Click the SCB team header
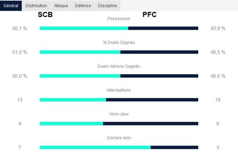This screenshot has width=238, height=160. [45, 15]
